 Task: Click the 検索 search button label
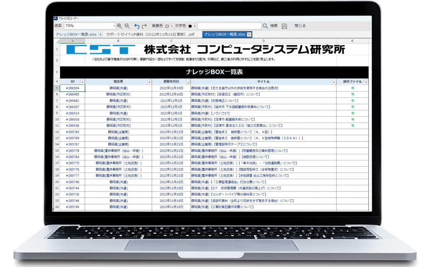click(x=274, y=26)
